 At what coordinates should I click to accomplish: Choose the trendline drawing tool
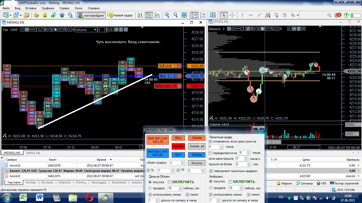(259, 15)
